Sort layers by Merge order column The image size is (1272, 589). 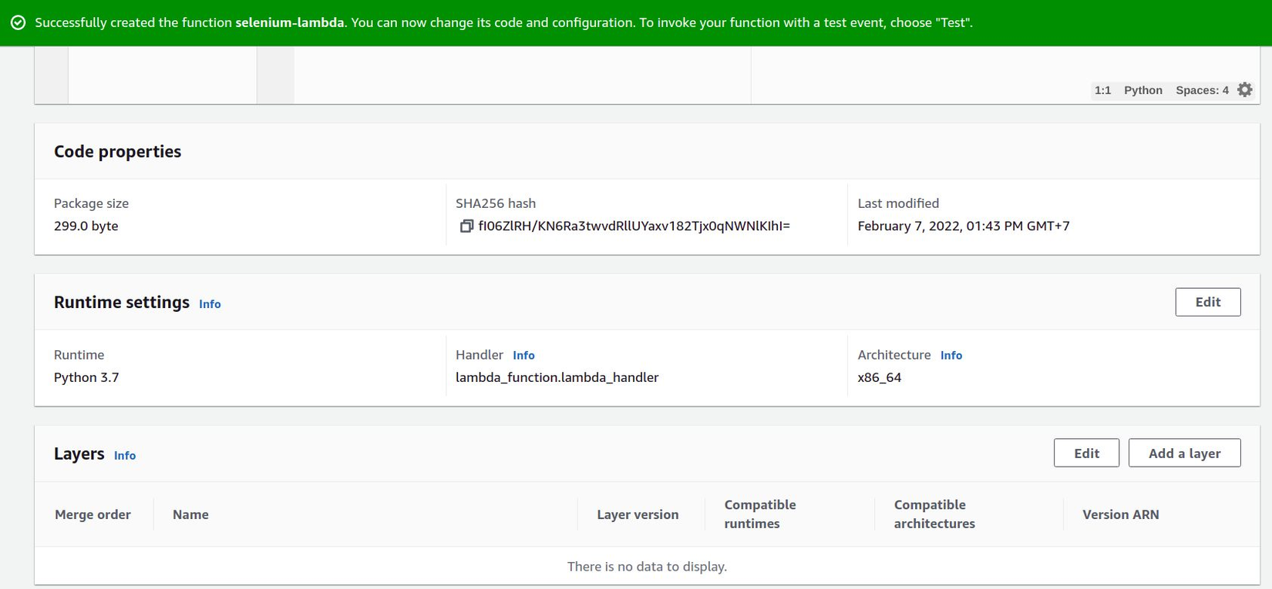tap(93, 514)
